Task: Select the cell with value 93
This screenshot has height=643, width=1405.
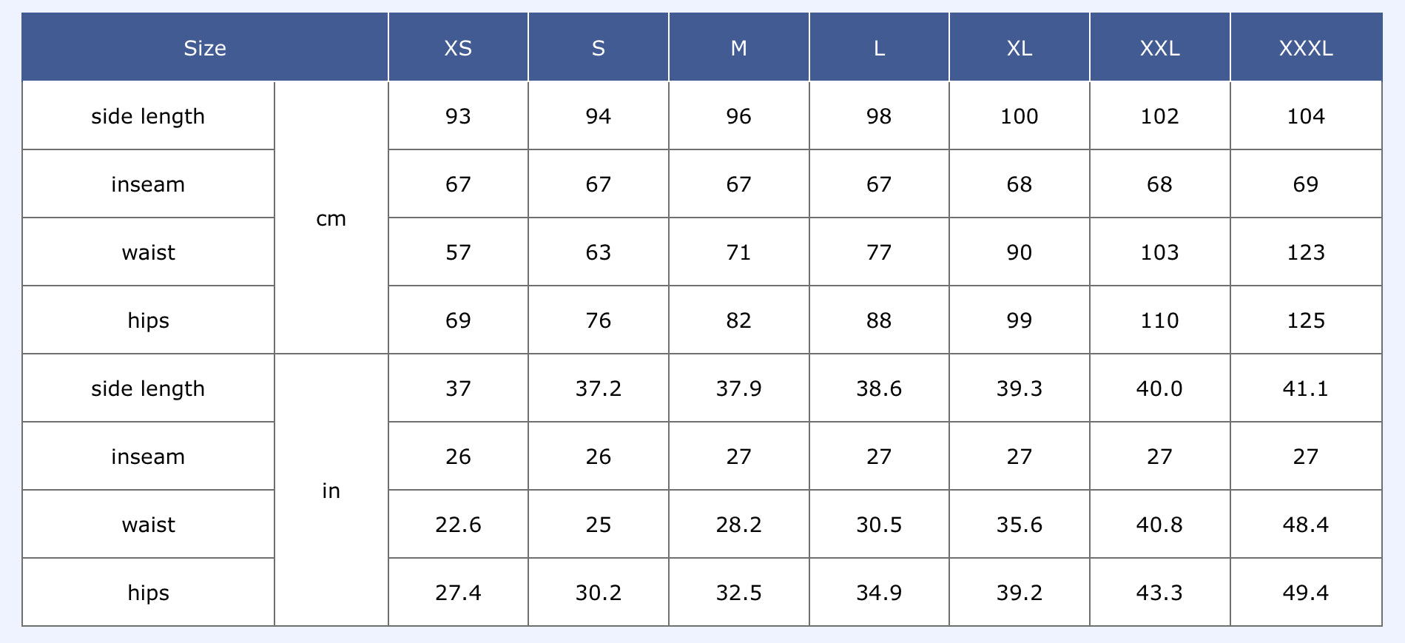Action: [x=458, y=117]
